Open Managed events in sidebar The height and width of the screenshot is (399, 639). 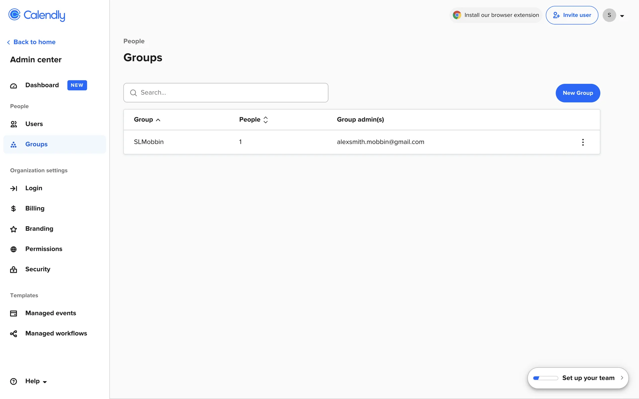[x=51, y=313]
